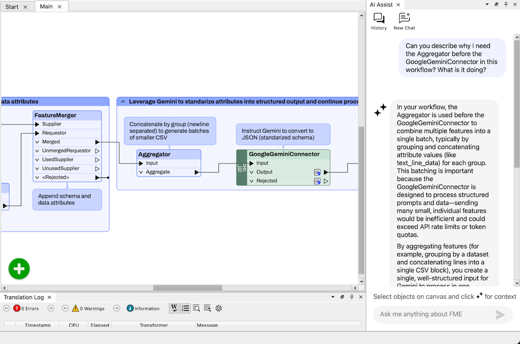This screenshot has height=344, width=520.
Task: Click FeatureMerger UsedSupplier output port arrow
Action: (x=97, y=160)
